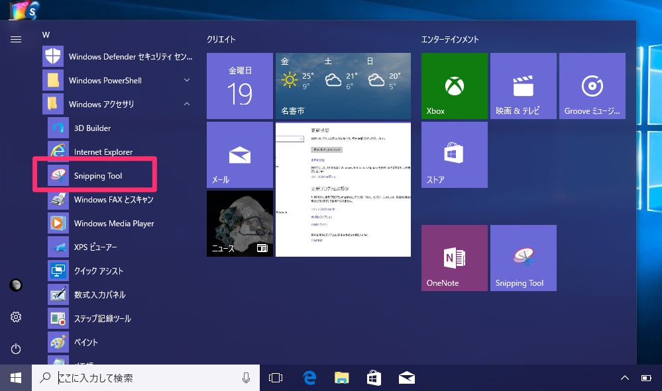Click the taskbar search box
The image size is (662, 391).
pos(146,378)
